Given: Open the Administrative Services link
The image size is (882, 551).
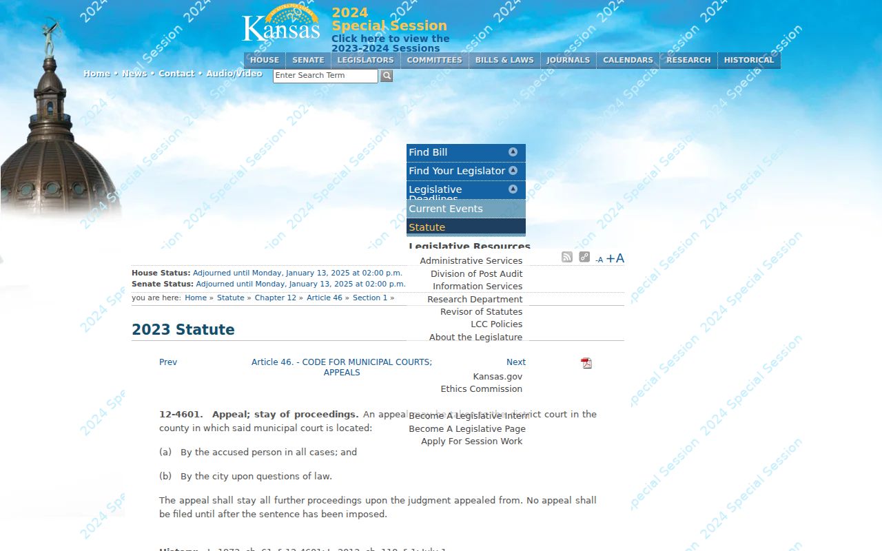Looking at the screenshot, I should click(471, 261).
